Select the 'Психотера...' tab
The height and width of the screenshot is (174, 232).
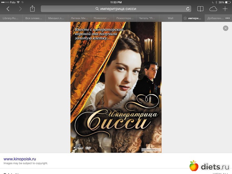point(125,18)
